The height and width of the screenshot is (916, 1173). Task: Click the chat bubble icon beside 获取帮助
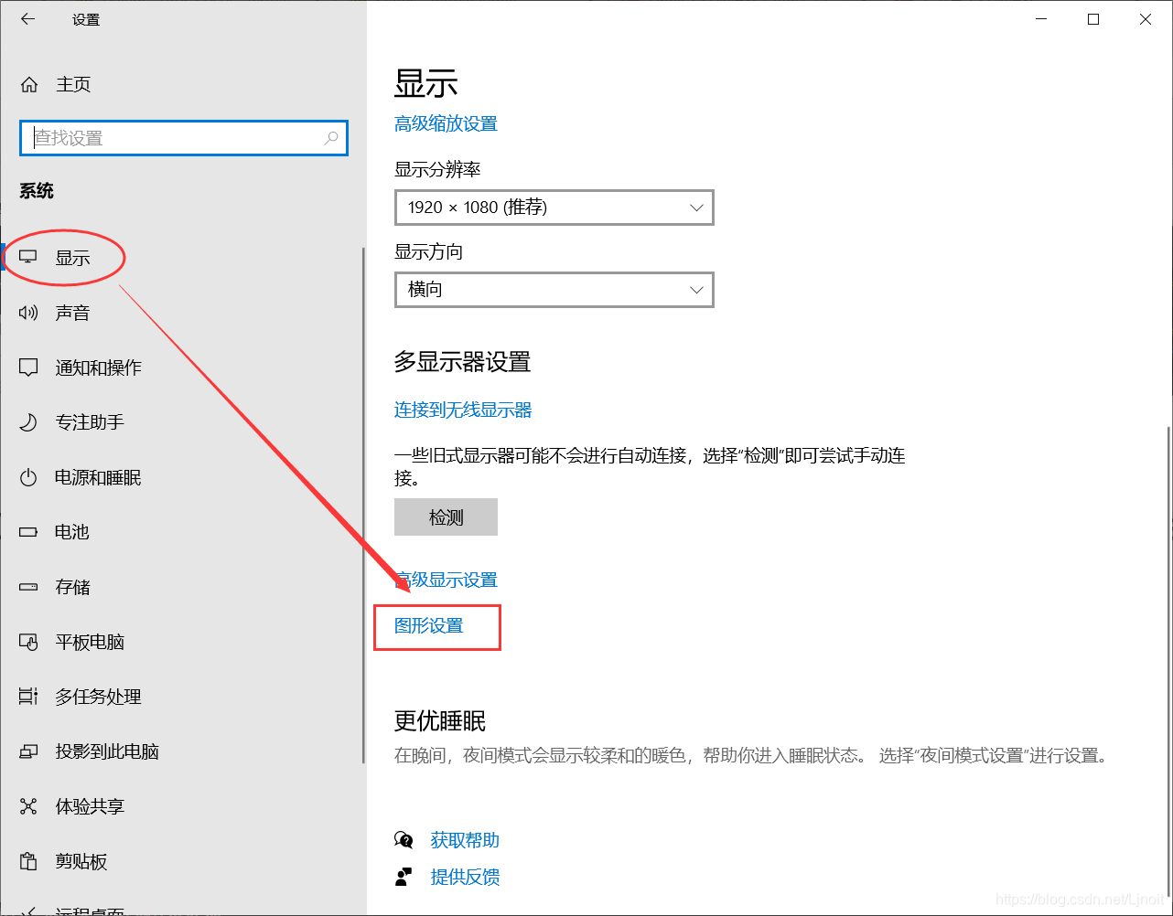coord(404,840)
